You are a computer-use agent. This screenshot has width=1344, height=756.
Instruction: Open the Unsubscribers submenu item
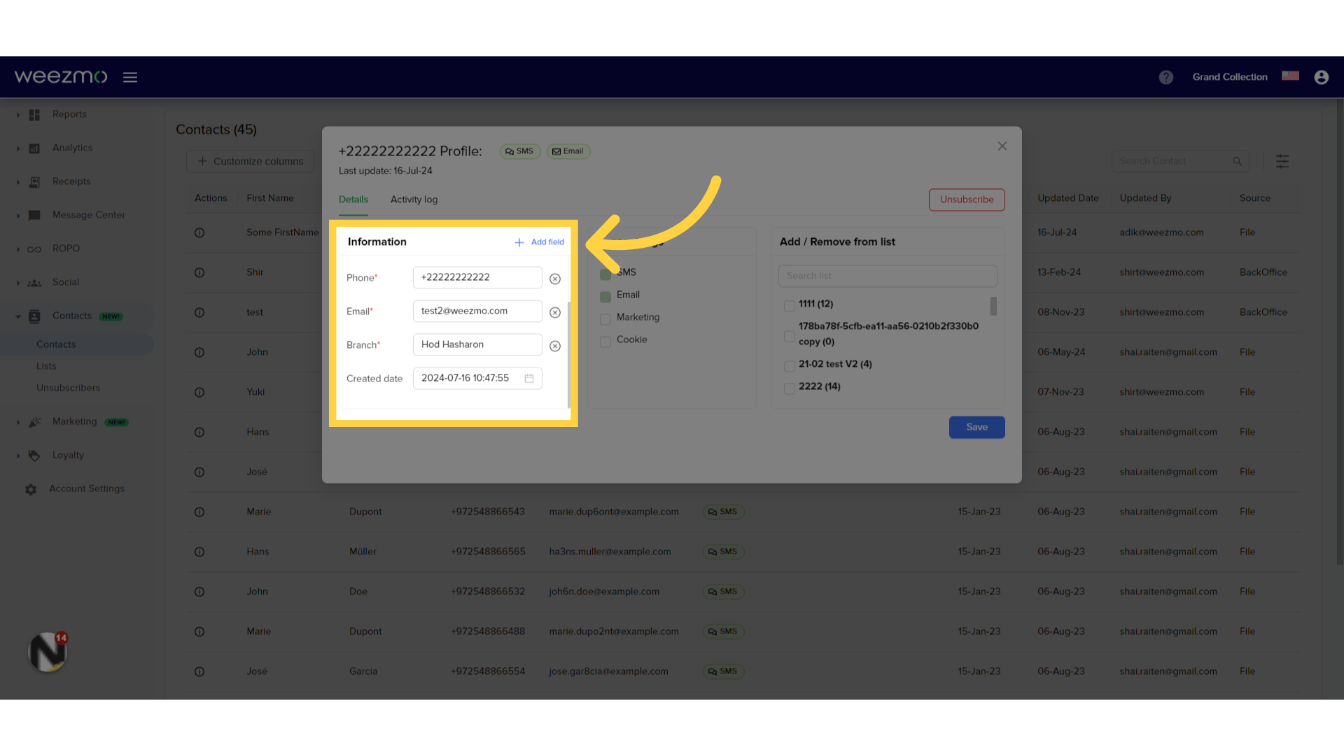point(68,388)
